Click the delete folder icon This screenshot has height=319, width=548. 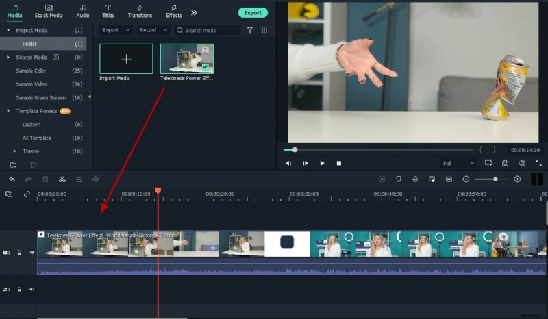click(x=34, y=164)
